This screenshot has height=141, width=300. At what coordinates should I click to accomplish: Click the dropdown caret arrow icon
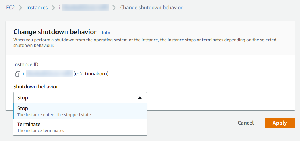tap(140, 98)
